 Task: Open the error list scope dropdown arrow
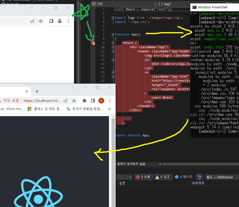(130, 177)
